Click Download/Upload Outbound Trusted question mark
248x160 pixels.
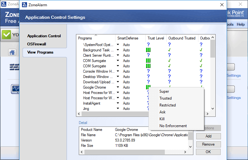(169, 82)
